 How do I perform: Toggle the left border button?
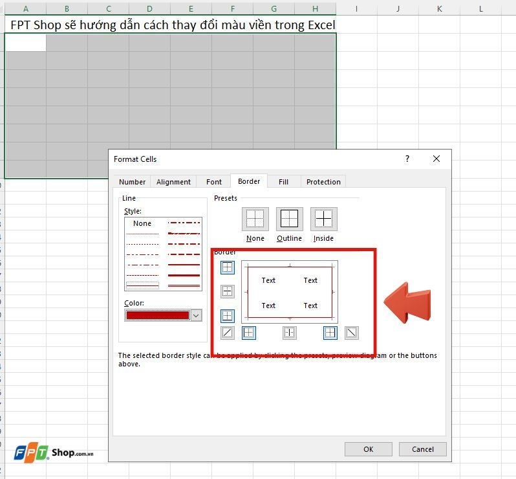click(x=249, y=333)
